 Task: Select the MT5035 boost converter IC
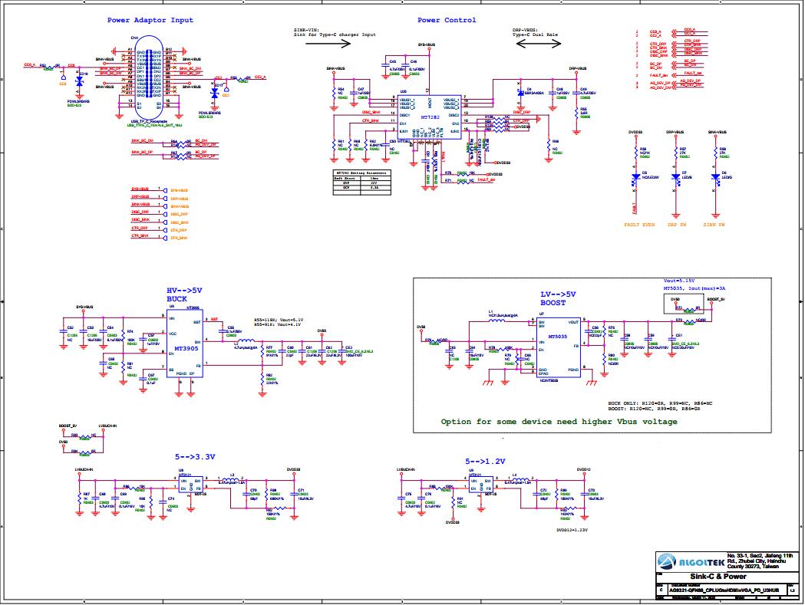click(559, 347)
